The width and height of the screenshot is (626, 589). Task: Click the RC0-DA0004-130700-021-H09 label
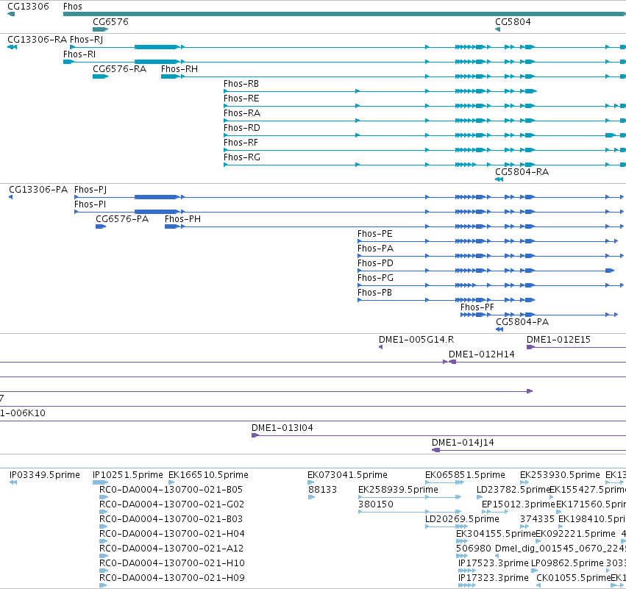click(x=172, y=577)
